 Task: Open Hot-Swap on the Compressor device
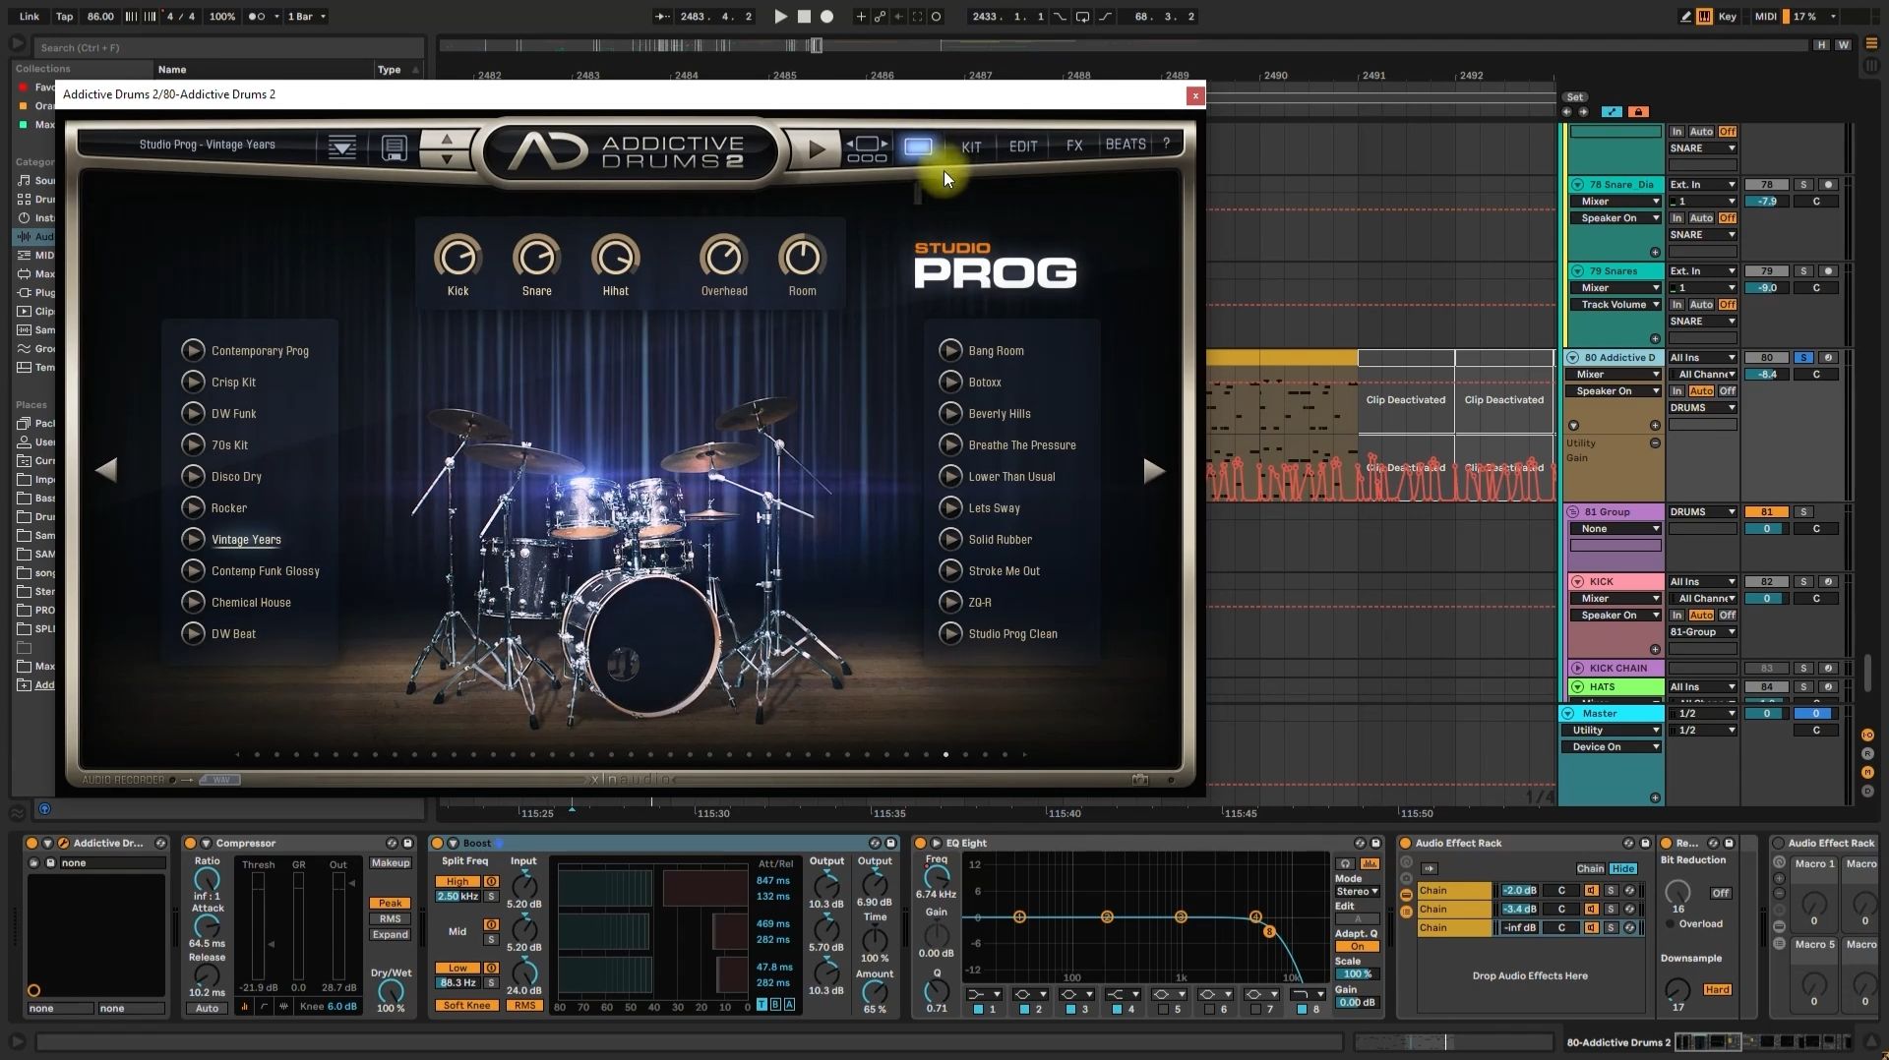point(393,843)
